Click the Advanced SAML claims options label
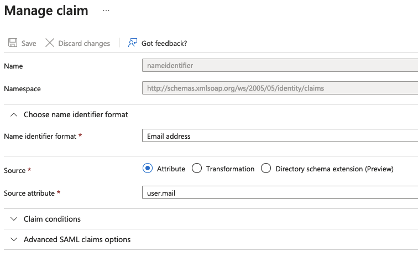418x262 pixels. coord(77,239)
